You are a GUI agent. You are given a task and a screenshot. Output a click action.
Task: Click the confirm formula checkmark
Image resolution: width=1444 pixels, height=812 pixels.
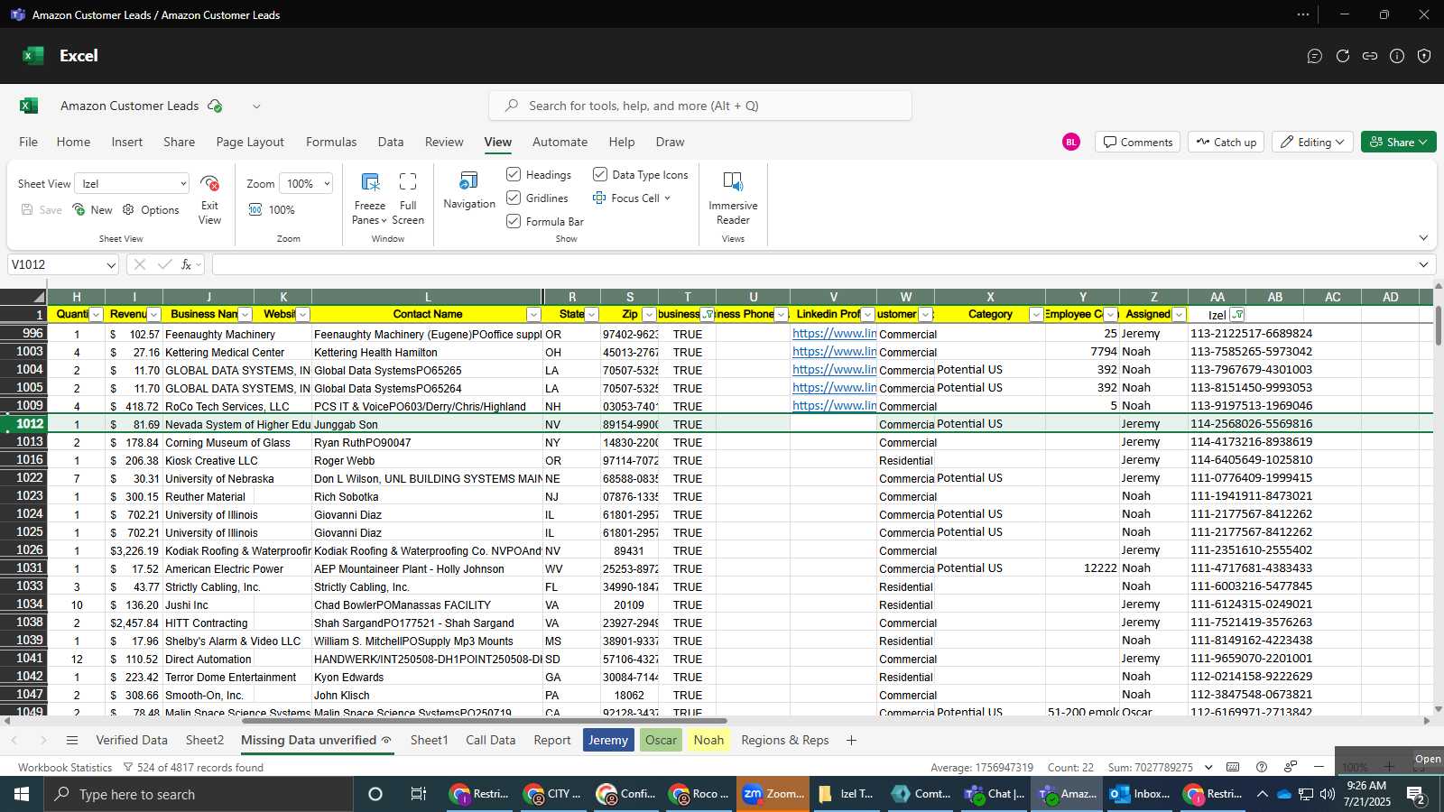point(164,264)
